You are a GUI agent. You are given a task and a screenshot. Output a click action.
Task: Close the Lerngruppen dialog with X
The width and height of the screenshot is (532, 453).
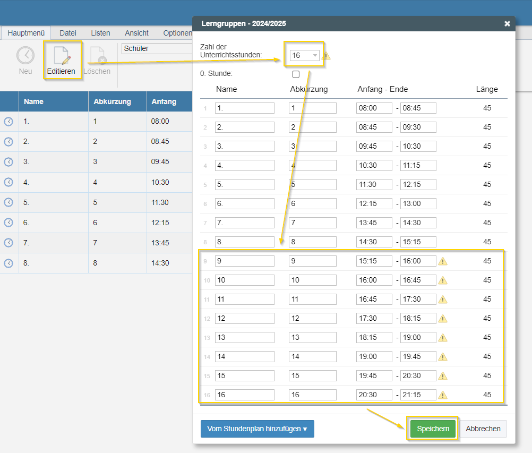[507, 23]
